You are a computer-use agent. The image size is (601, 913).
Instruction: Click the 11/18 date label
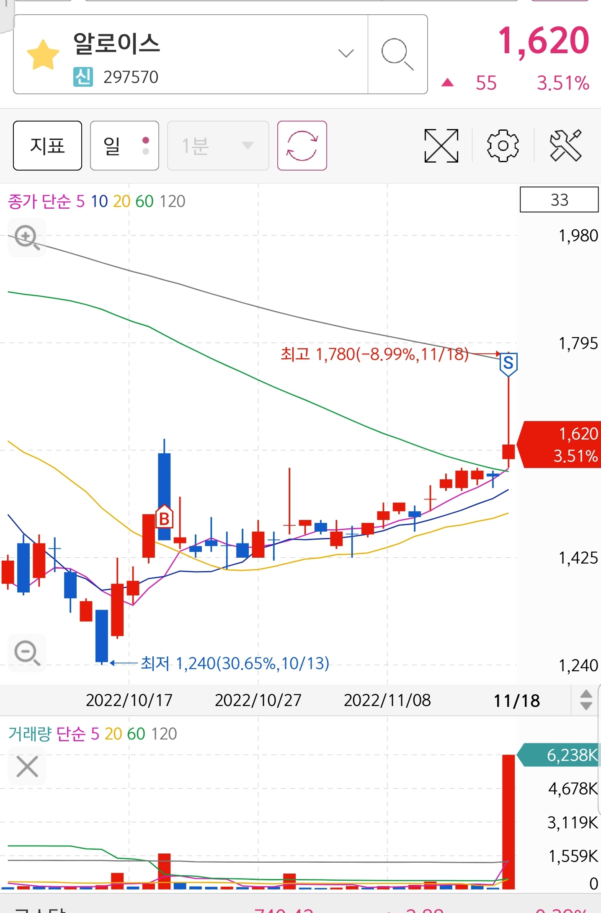(517, 700)
